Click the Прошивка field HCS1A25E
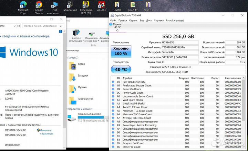 [180, 43]
